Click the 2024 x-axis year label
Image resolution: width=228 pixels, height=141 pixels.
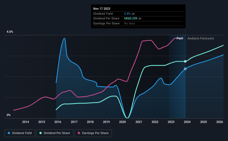point(187,122)
